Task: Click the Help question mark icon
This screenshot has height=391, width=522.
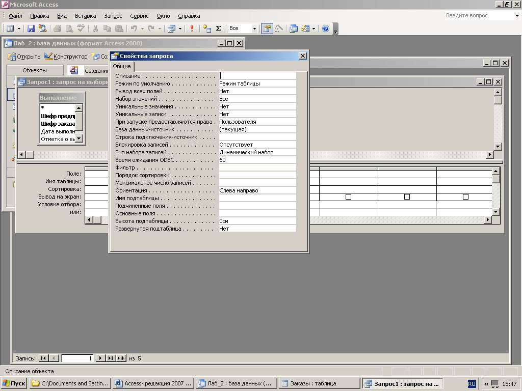Action: (x=326, y=29)
